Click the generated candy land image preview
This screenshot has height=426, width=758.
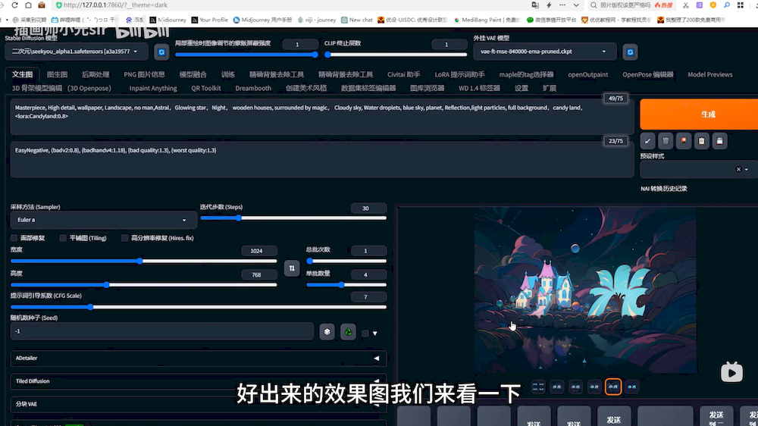coord(585,290)
